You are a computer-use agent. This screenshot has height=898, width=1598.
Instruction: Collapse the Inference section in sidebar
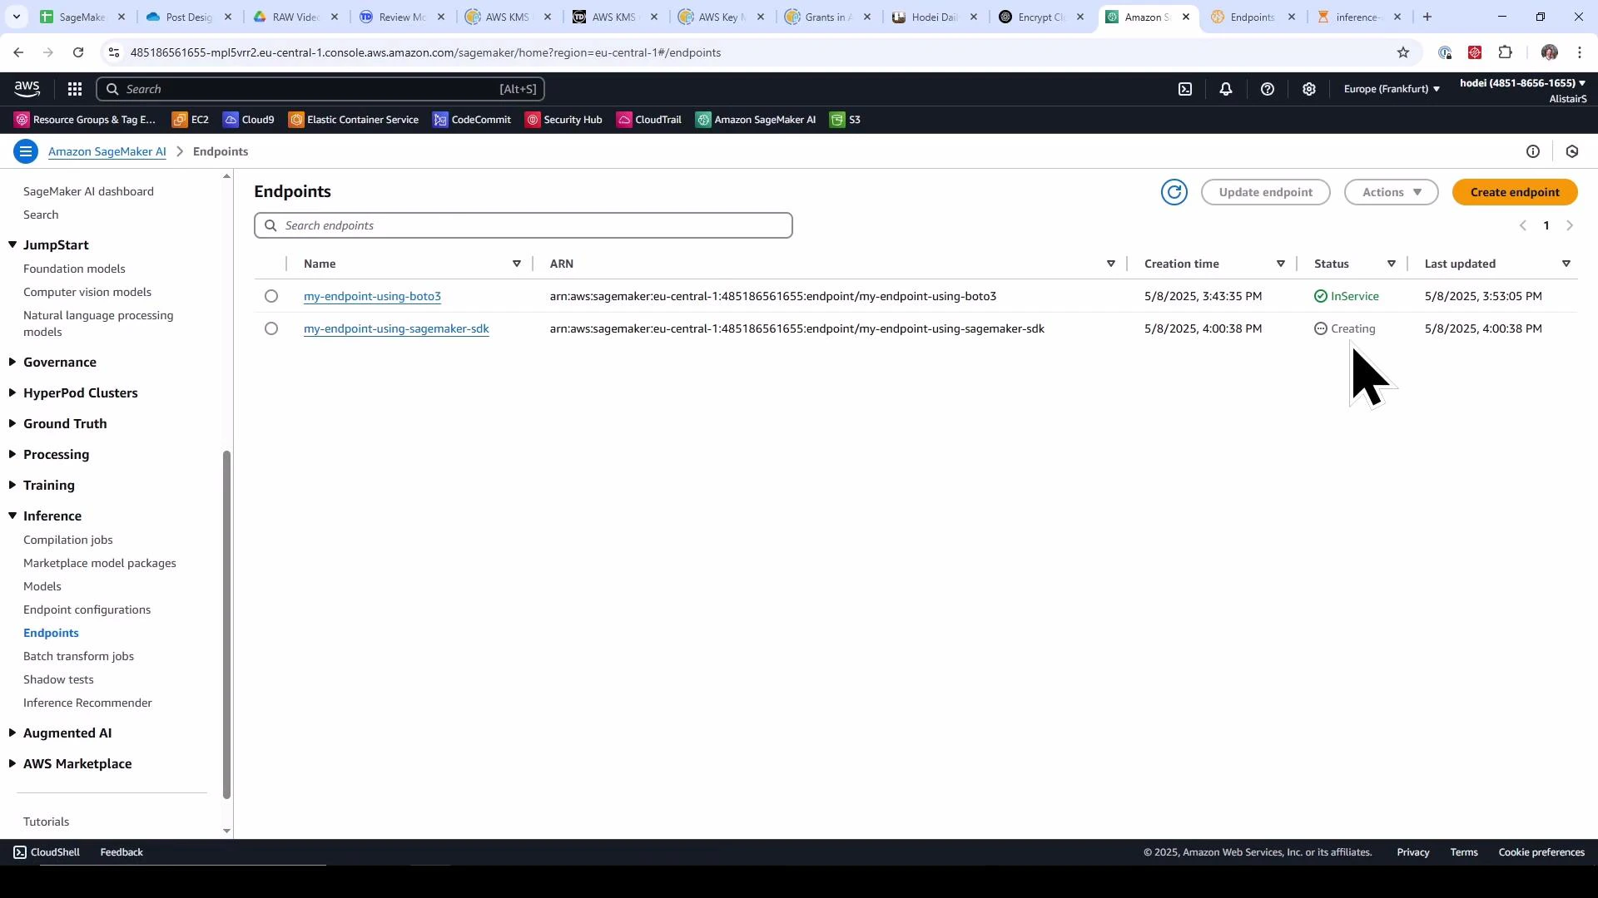[x=12, y=516]
